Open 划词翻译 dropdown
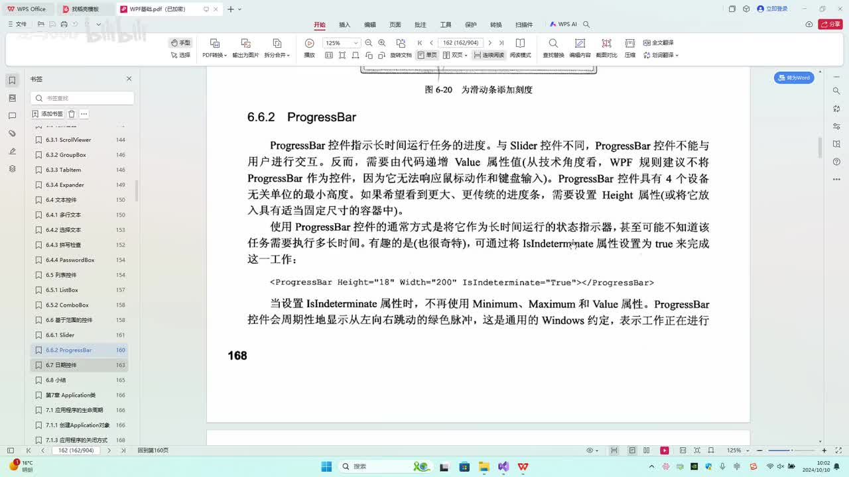This screenshot has width=849, height=477. point(660,55)
